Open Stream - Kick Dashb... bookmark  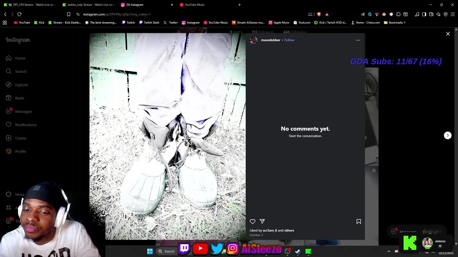coord(64,22)
